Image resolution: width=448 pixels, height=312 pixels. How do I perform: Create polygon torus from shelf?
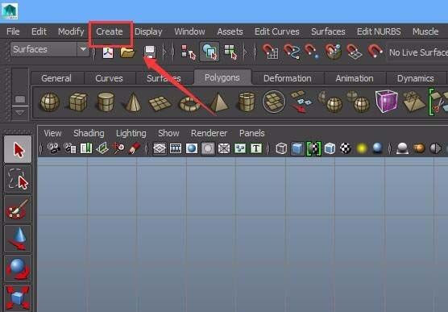(x=189, y=103)
